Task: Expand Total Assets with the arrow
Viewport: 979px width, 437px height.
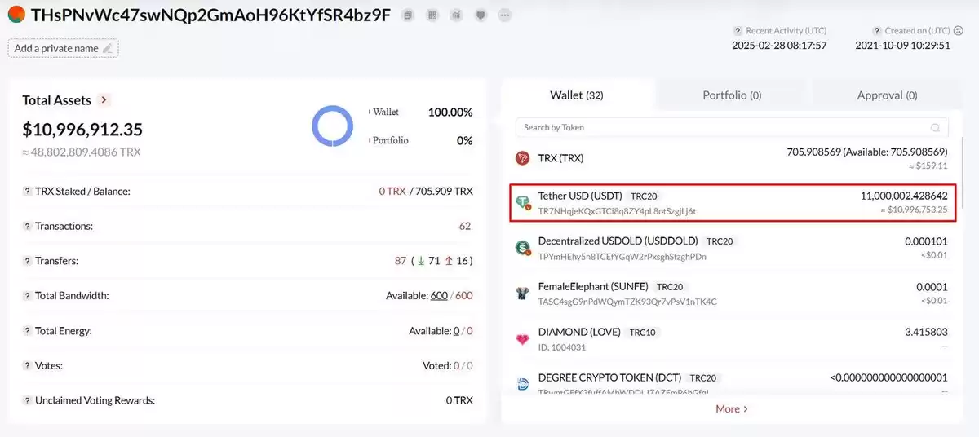Action: click(x=104, y=100)
